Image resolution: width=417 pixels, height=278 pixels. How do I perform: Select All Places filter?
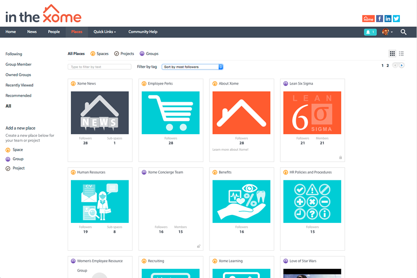[x=76, y=54]
